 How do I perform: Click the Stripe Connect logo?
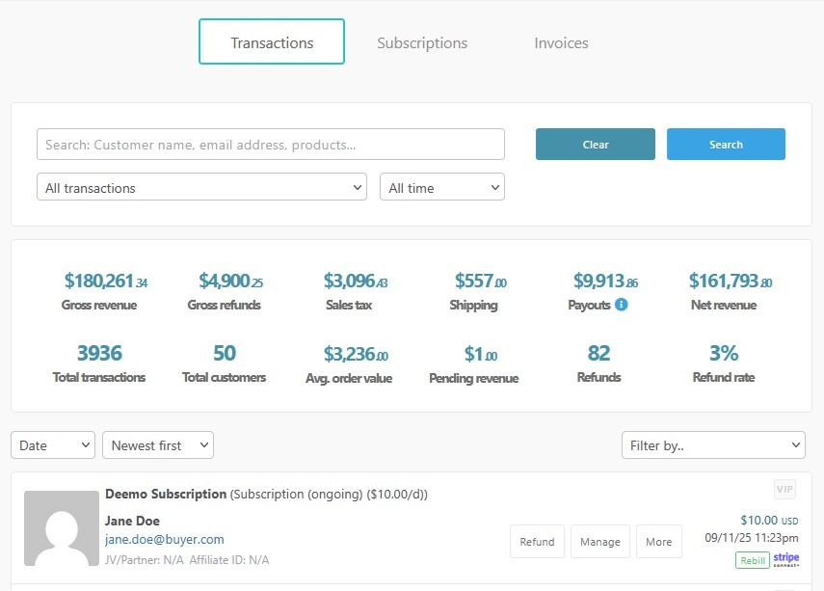point(786,559)
